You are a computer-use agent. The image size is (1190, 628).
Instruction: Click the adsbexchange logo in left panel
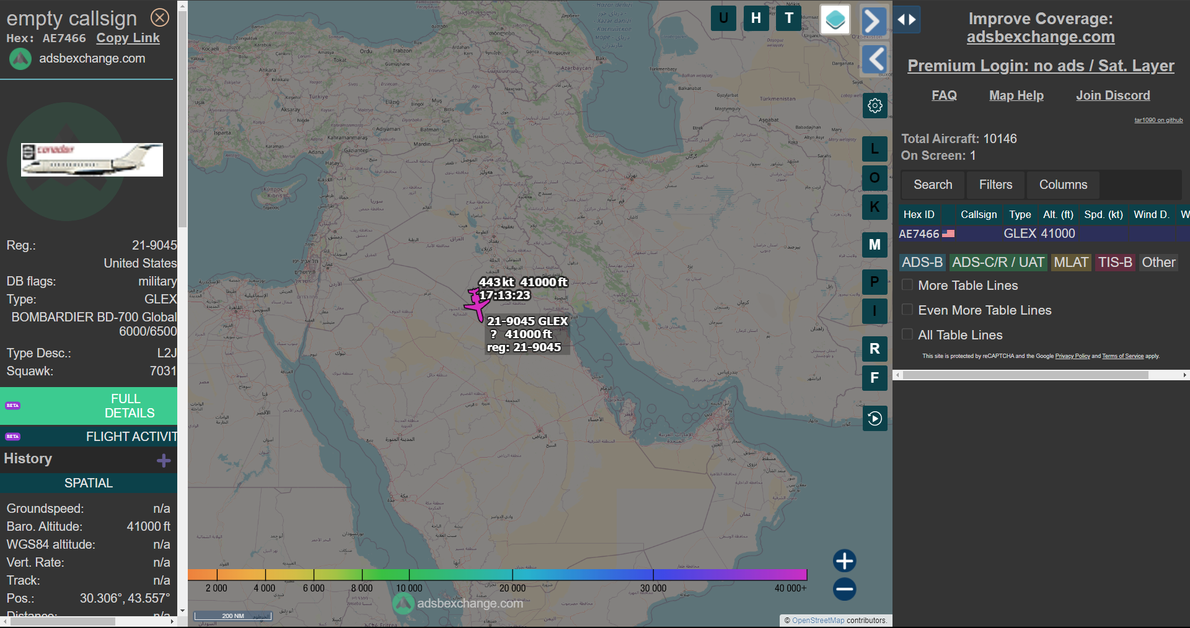[x=20, y=59]
